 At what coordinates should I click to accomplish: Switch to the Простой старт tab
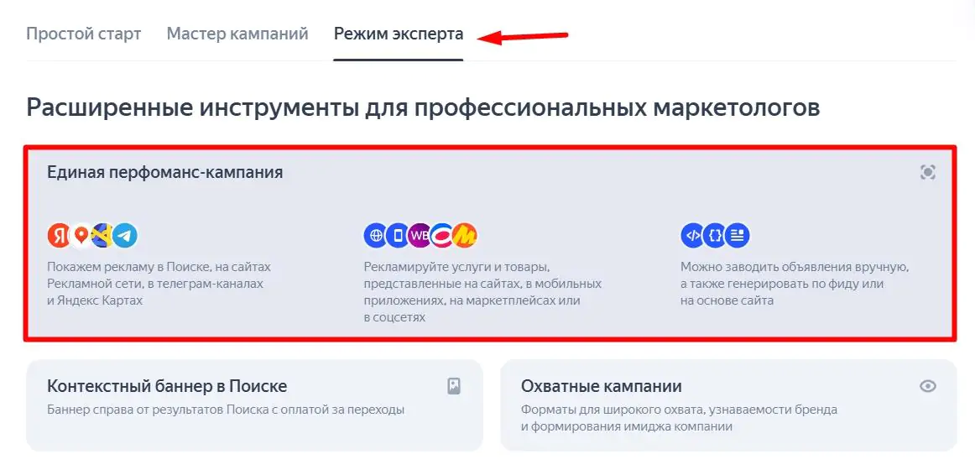pyautogui.click(x=83, y=34)
